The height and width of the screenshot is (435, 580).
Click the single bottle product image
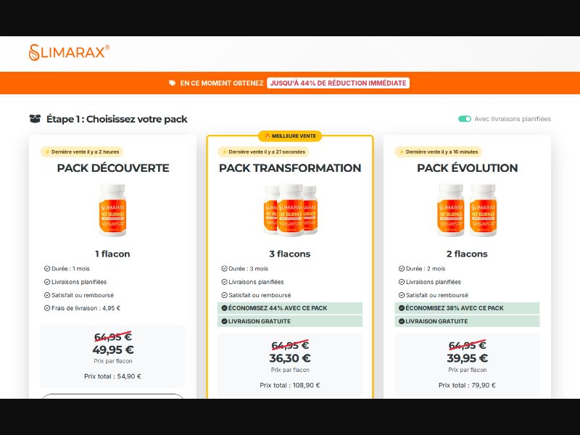113,210
